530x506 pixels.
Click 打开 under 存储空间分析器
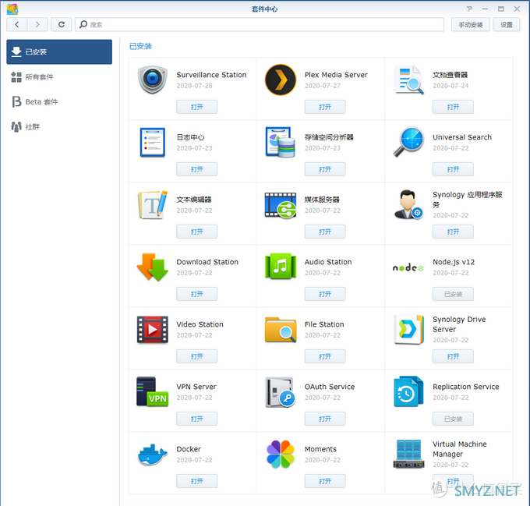pos(325,169)
